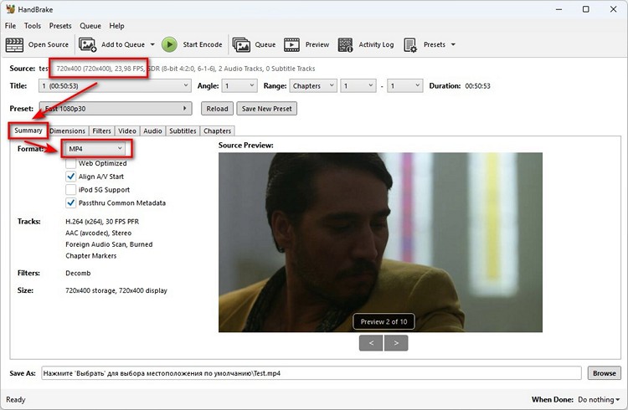This screenshot has height=410, width=628.
Task: Click the Chapter Markers text
Action: click(x=91, y=256)
